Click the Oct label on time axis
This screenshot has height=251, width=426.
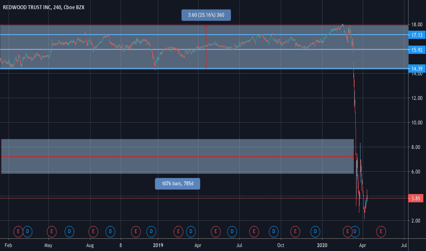click(281, 246)
